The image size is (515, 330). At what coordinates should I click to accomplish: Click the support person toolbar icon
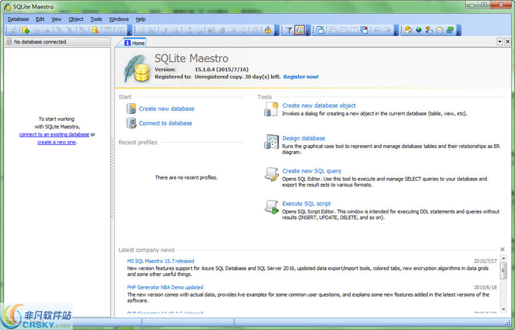[429, 30]
